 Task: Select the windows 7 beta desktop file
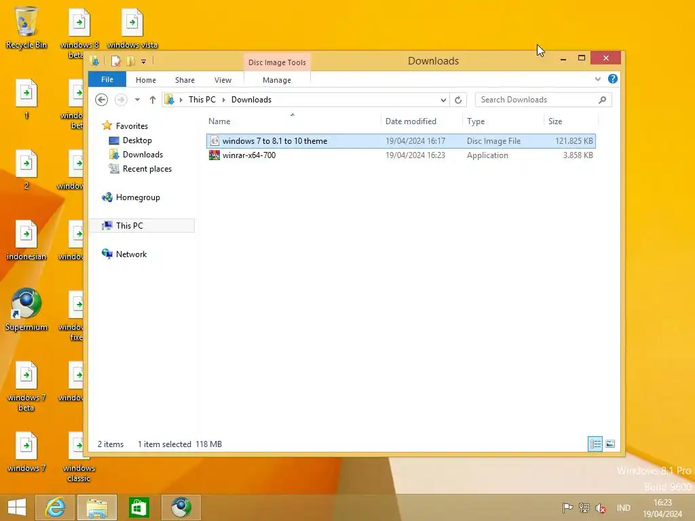coord(26,385)
